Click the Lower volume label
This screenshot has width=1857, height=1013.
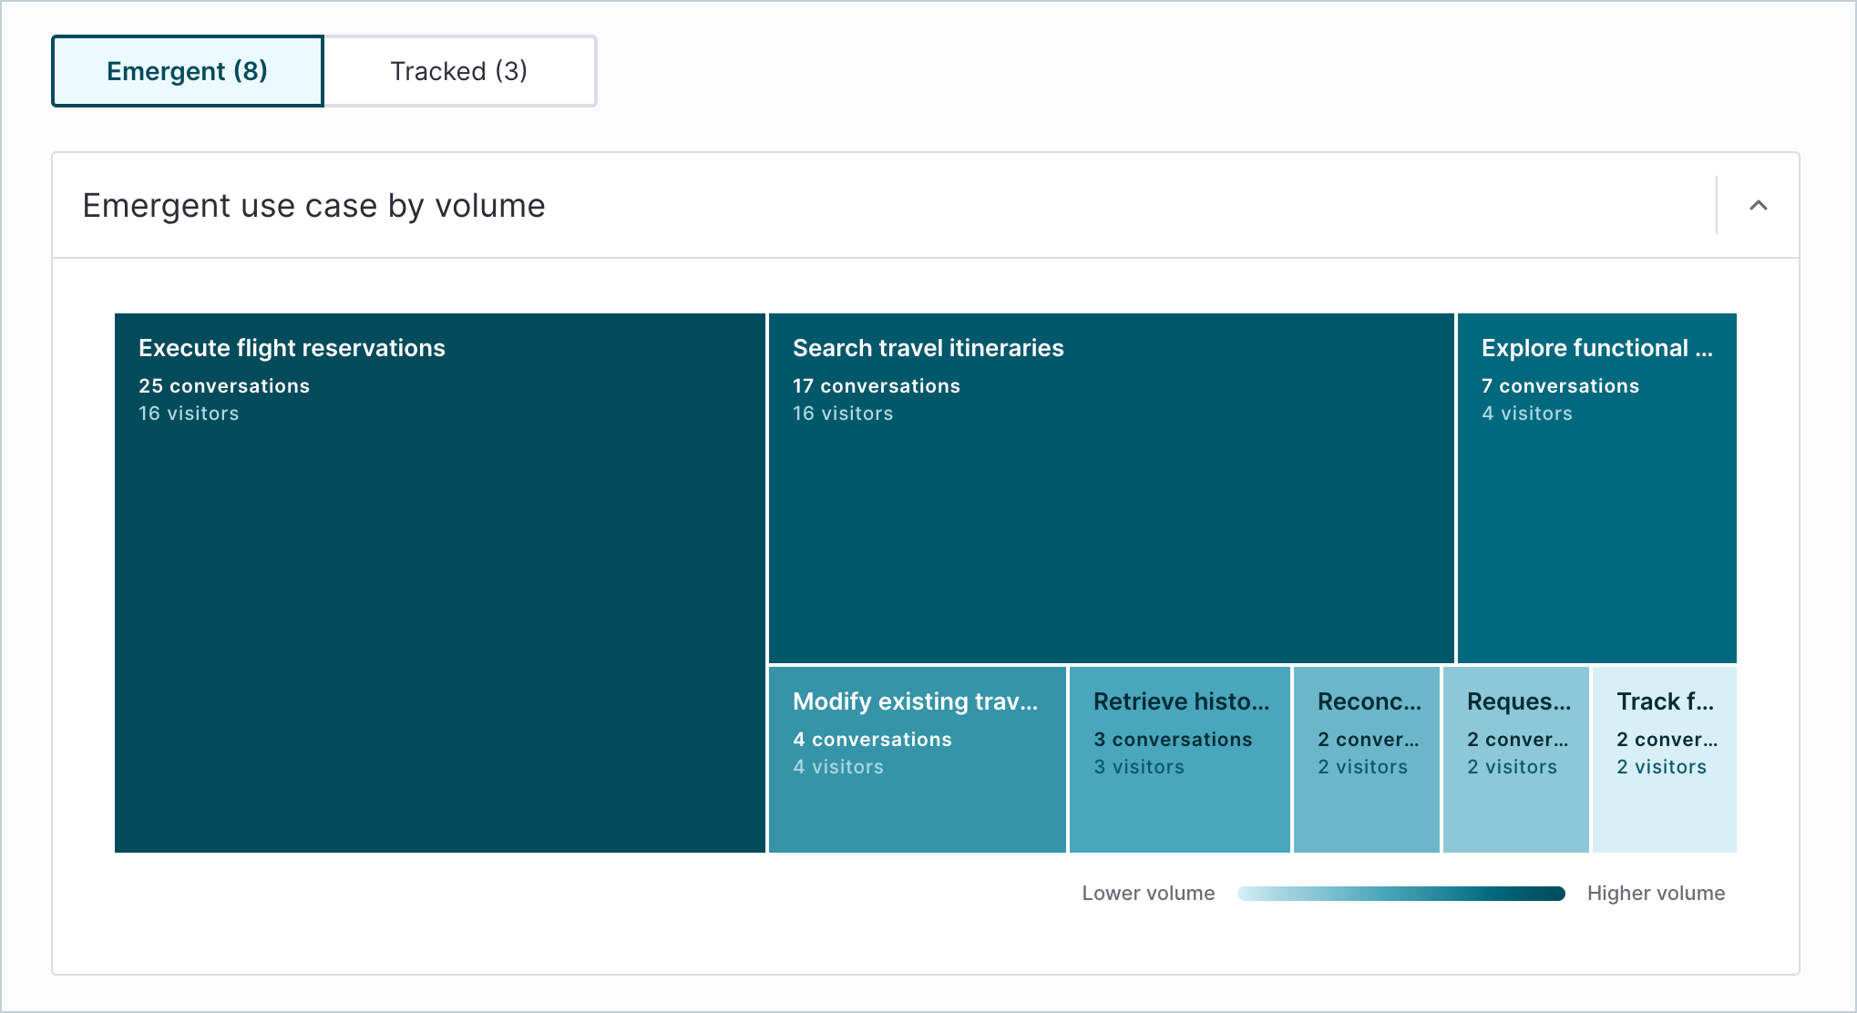pyautogui.click(x=1148, y=894)
